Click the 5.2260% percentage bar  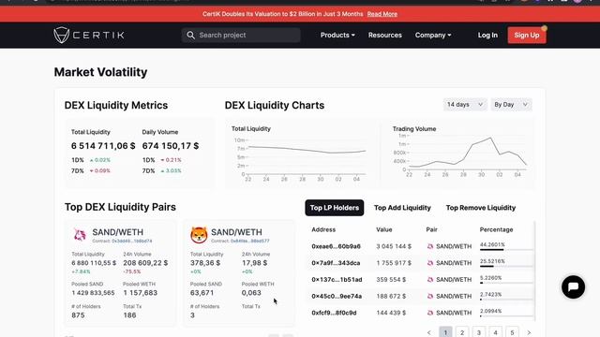point(506,283)
